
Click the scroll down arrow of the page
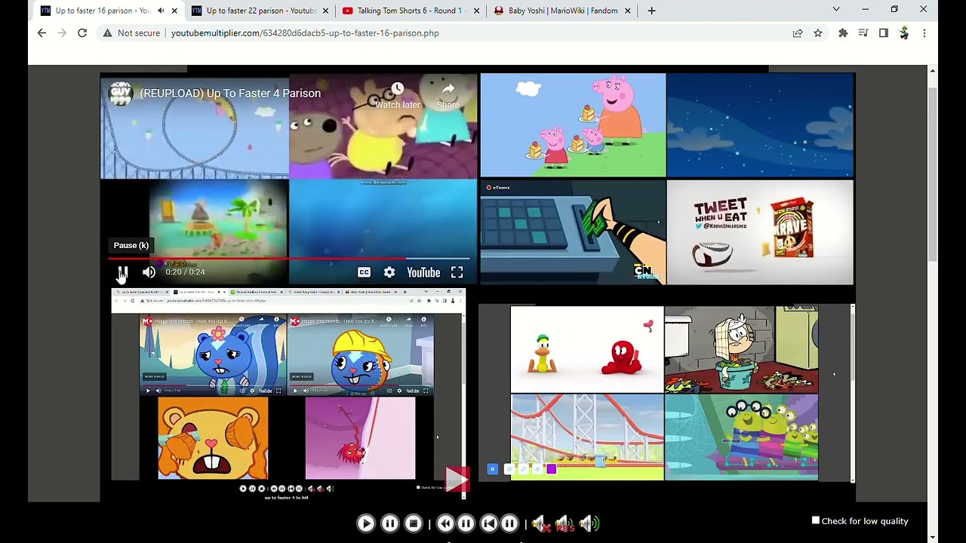pyautogui.click(x=933, y=537)
